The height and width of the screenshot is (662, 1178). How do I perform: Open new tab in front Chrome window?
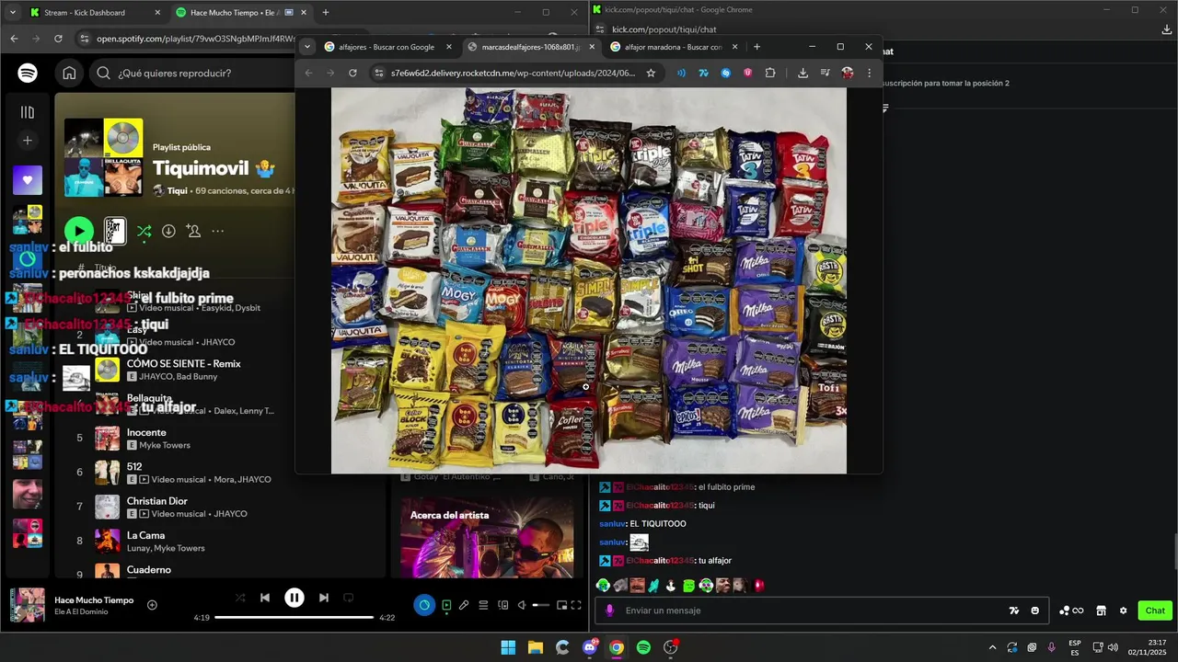click(x=756, y=47)
